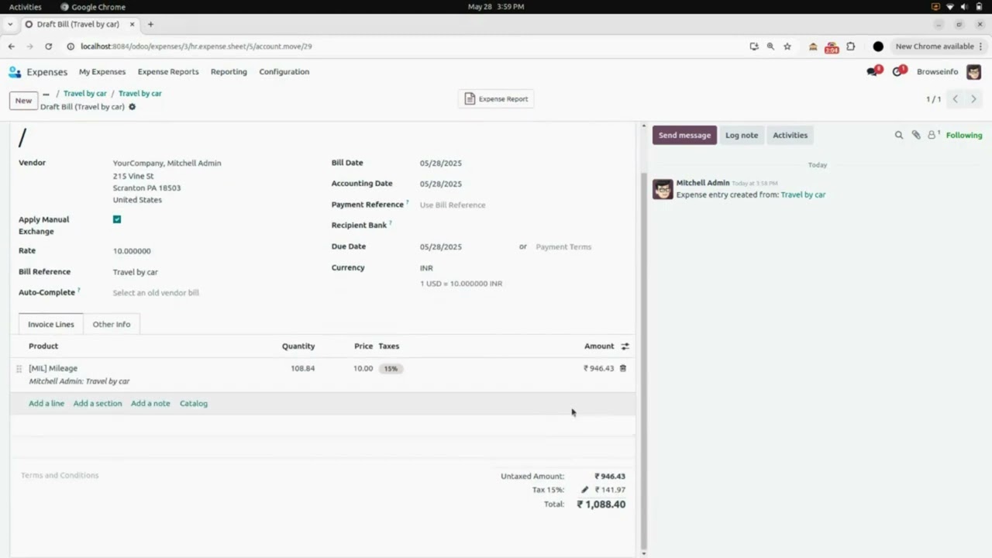Go to the previous record arrow
Screen dimensions: 992x558
956,99
